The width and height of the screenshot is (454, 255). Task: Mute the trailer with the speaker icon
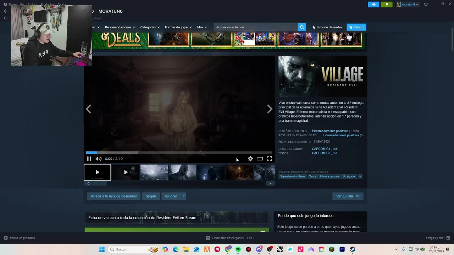[99, 159]
